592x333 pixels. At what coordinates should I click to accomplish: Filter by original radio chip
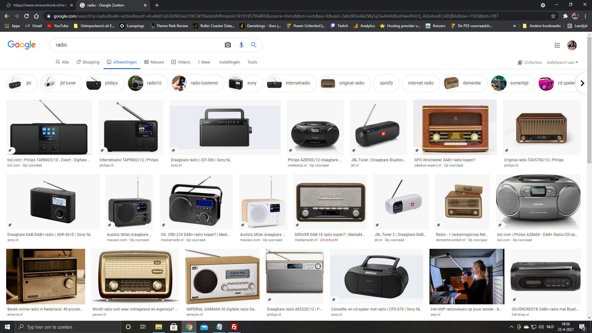345,83
